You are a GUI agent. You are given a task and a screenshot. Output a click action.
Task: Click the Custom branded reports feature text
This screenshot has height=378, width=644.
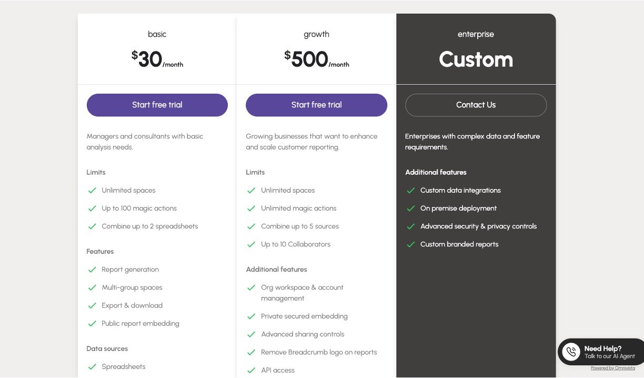[x=459, y=244]
